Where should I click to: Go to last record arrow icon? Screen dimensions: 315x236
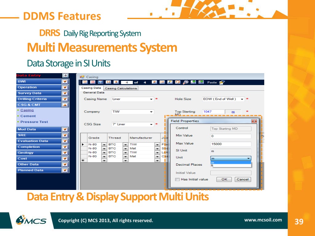[x=162, y=82]
